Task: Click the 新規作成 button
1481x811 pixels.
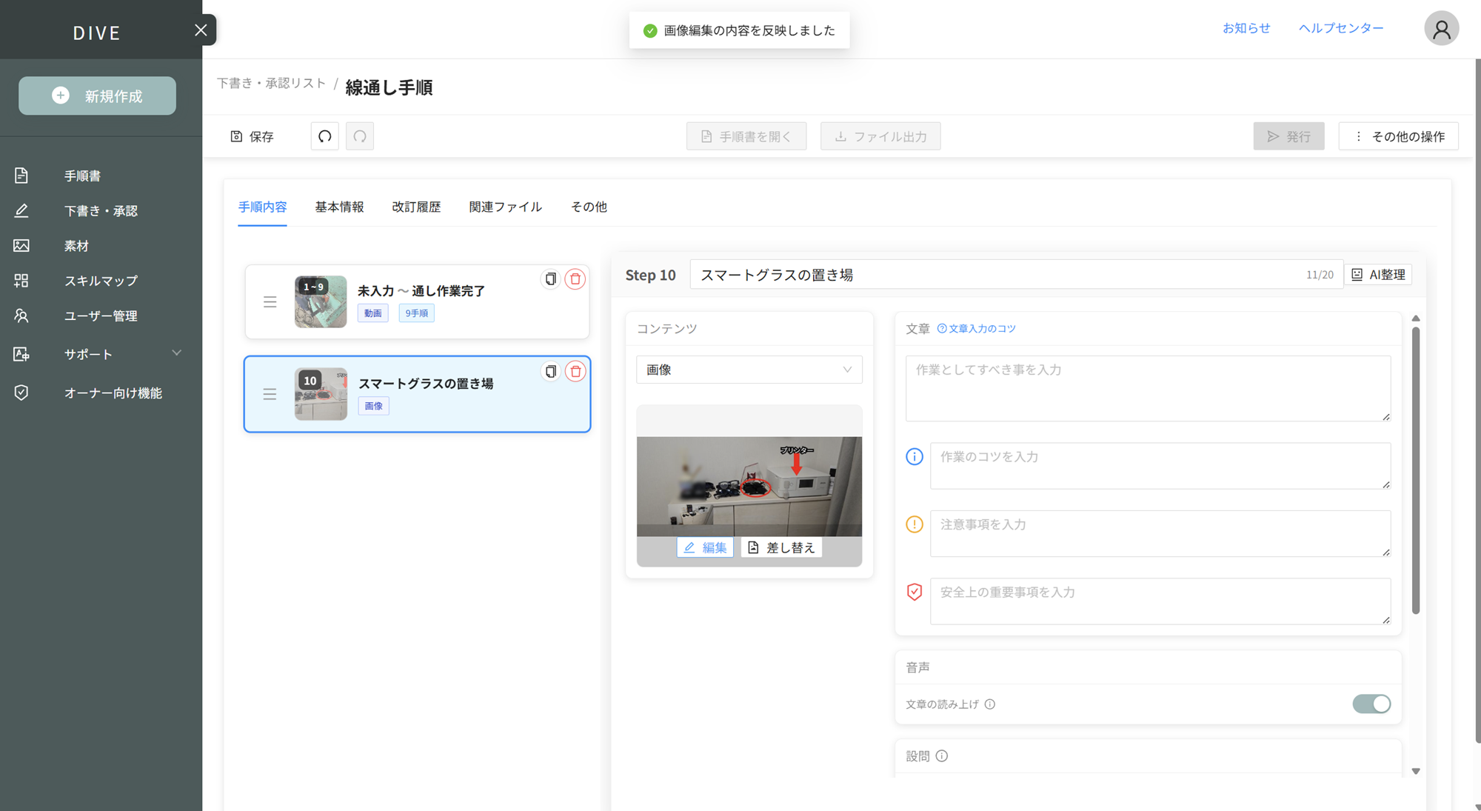Action: click(x=97, y=96)
